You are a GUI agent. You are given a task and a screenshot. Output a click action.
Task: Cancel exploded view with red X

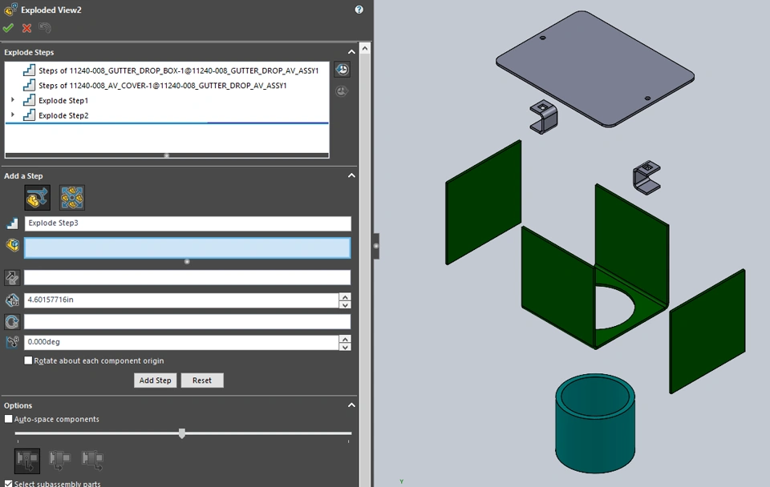27,29
